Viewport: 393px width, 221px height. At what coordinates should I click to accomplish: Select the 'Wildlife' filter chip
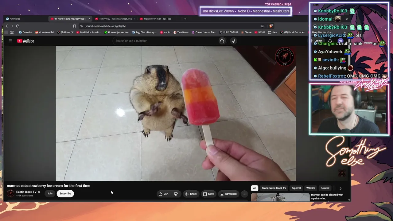tap(311, 188)
